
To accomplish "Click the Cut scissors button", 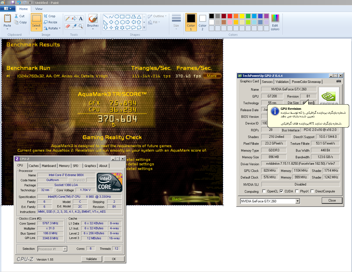I will tap(20, 16).
